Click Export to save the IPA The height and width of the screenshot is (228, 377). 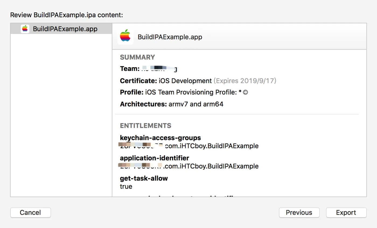[x=346, y=213]
